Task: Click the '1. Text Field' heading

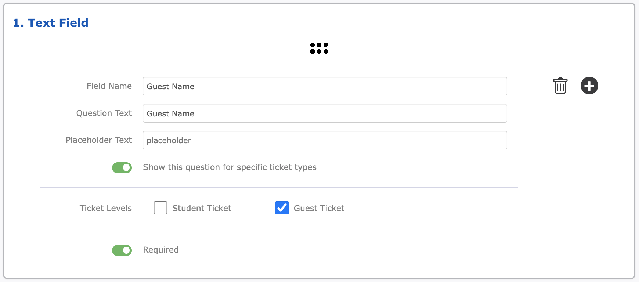Action: click(x=51, y=23)
